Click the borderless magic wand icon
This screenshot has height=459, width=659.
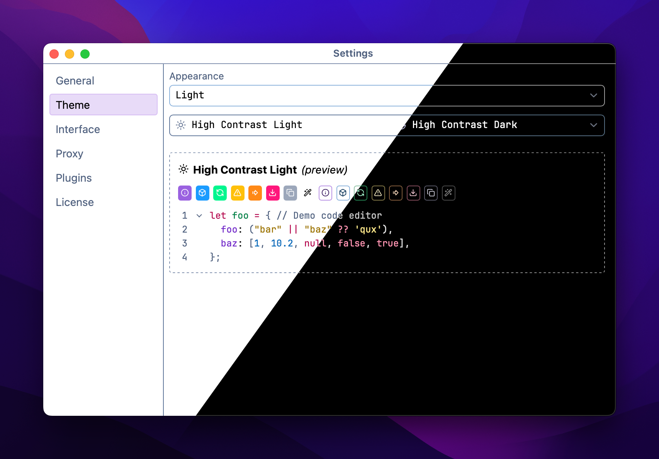(x=308, y=193)
